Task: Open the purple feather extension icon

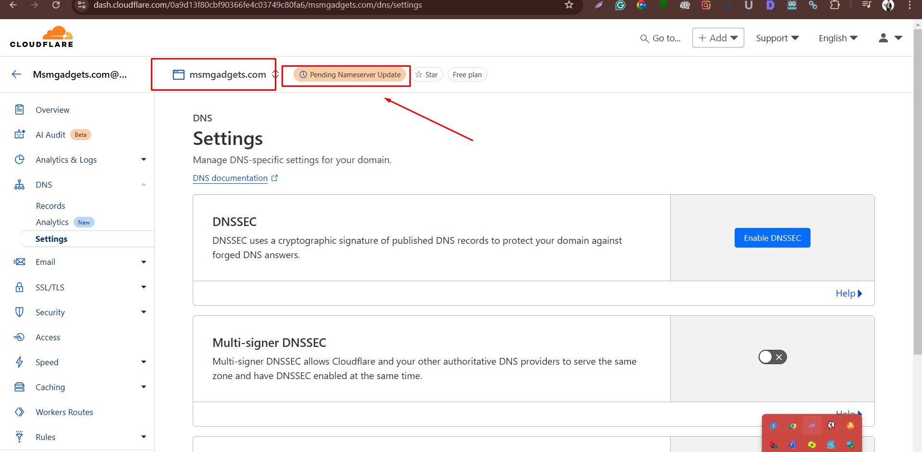Action: click(x=599, y=5)
